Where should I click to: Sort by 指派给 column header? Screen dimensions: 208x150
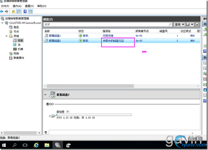[107, 31]
